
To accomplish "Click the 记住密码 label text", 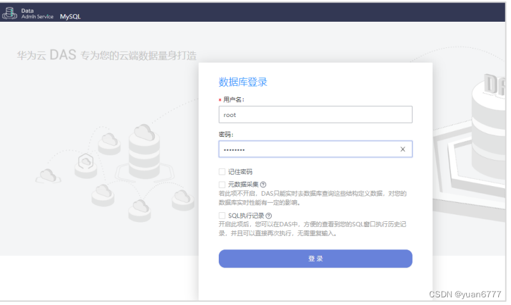I will 242,173.
